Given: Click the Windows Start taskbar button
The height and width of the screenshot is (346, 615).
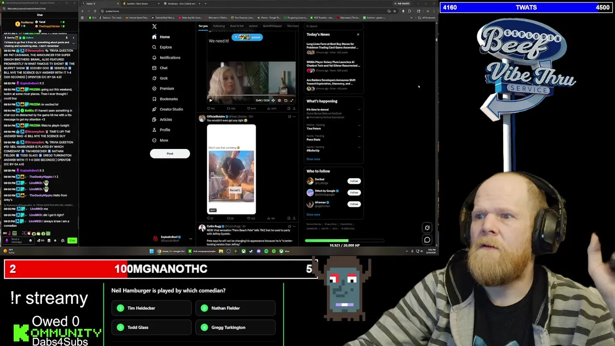Looking at the screenshot, I should click(151, 251).
